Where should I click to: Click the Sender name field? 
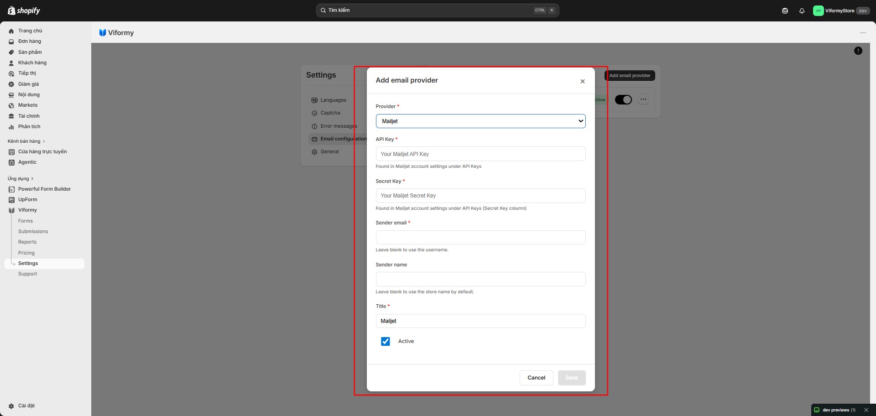pyautogui.click(x=480, y=279)
